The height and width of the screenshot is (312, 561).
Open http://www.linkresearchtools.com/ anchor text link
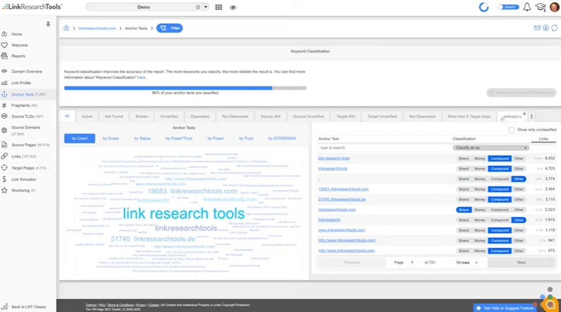pyautogui.click(x=347, y=240)
